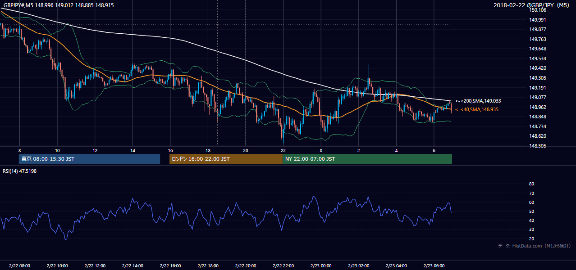Click the 2/23 00:00 time label
Screen dimensions: 576x270
pos(321,266)
